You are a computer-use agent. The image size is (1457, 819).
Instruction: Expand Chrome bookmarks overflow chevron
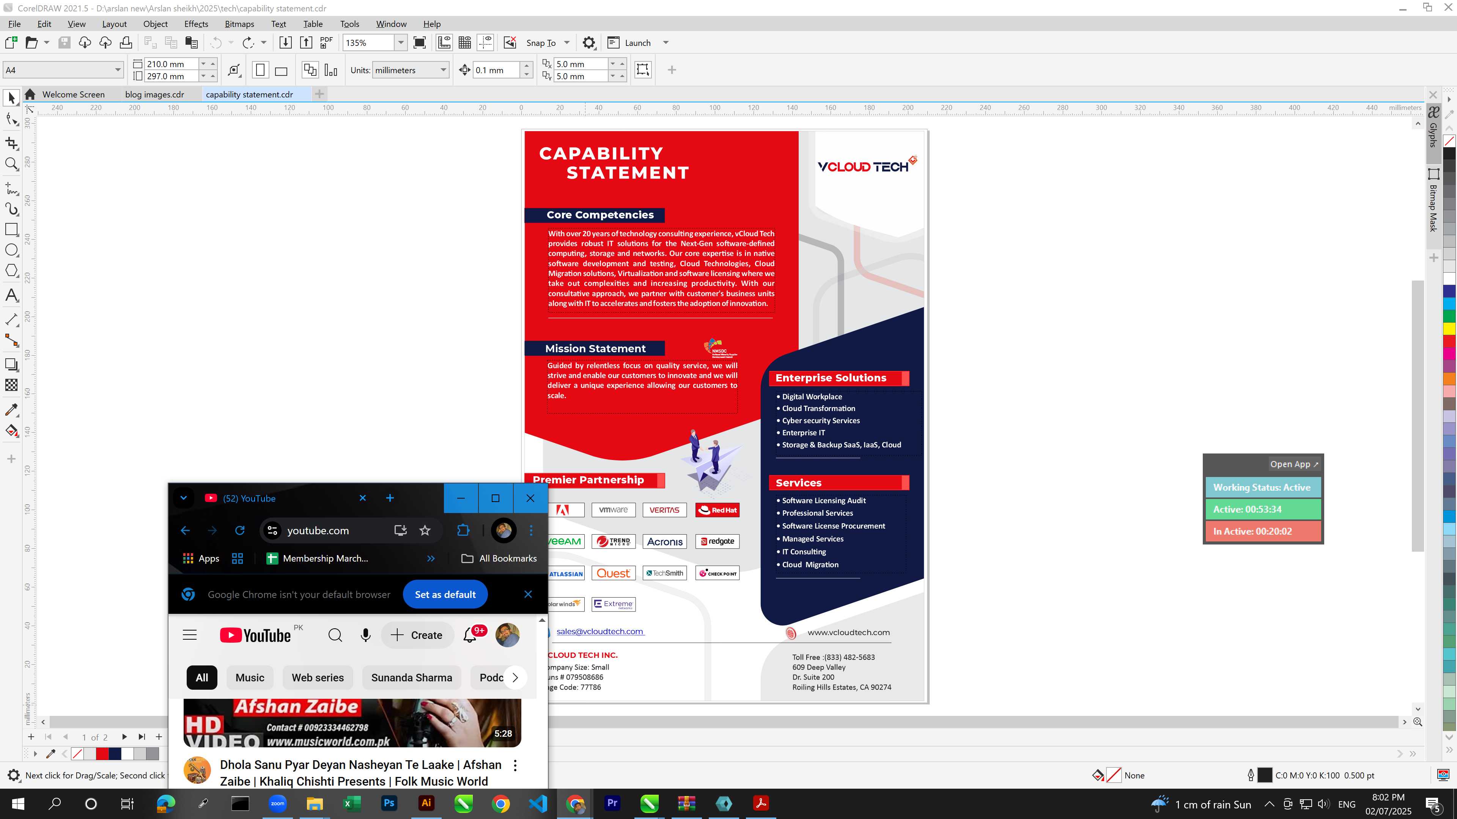click(x=431, y=559)
